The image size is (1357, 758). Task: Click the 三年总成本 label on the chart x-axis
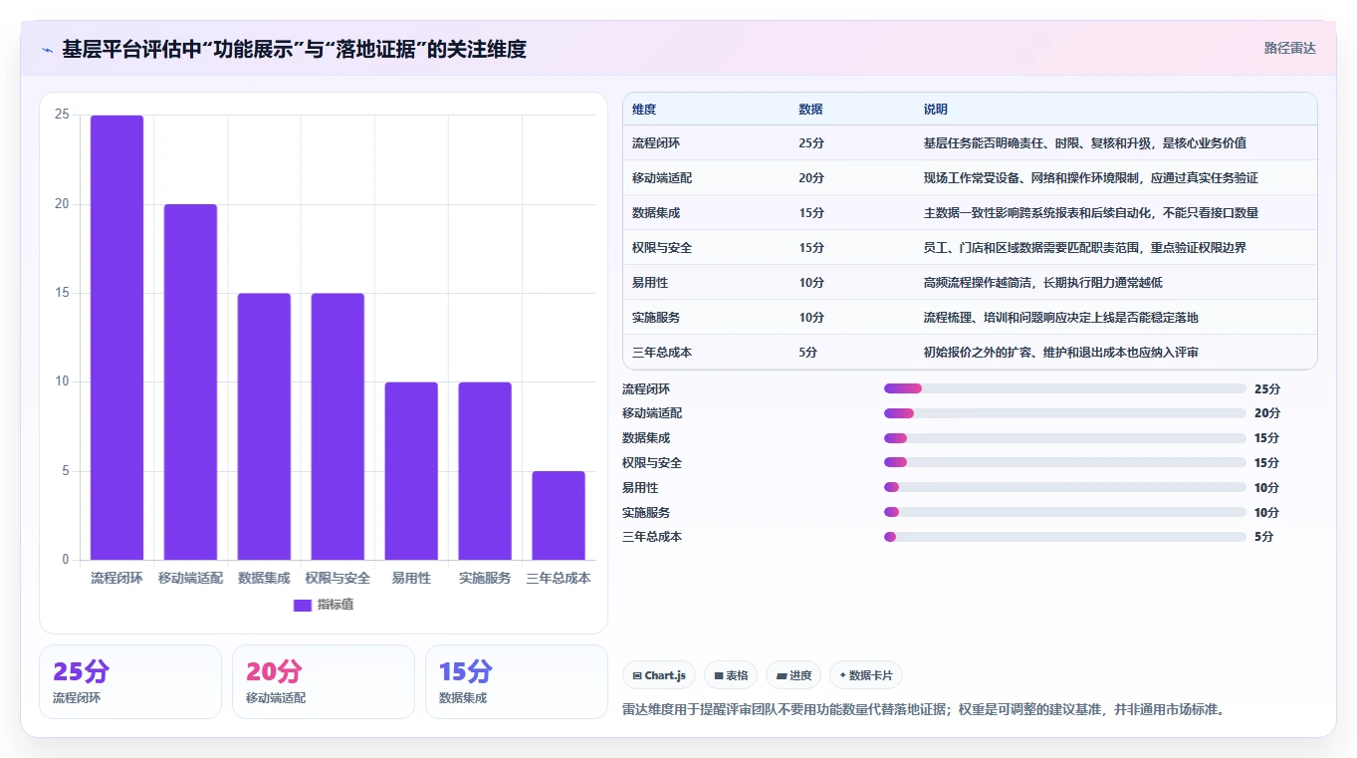(x=559, y=578)
